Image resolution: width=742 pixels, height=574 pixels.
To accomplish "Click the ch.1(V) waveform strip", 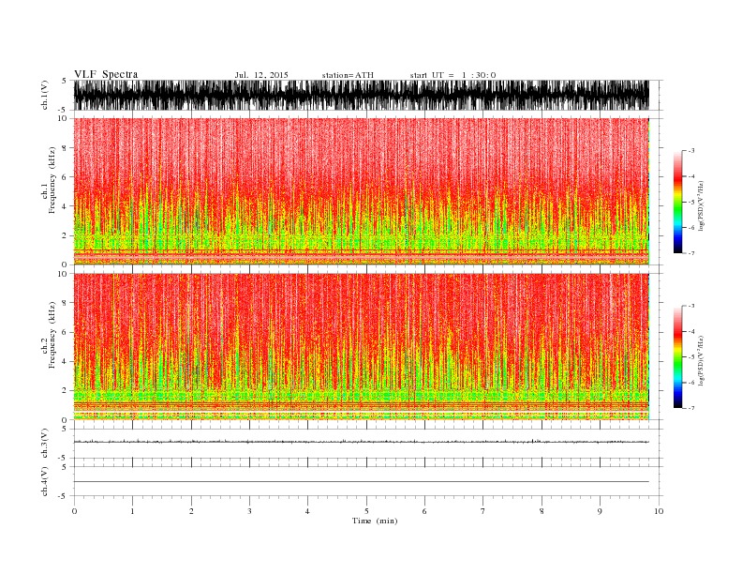I will (x=362, y=95).
